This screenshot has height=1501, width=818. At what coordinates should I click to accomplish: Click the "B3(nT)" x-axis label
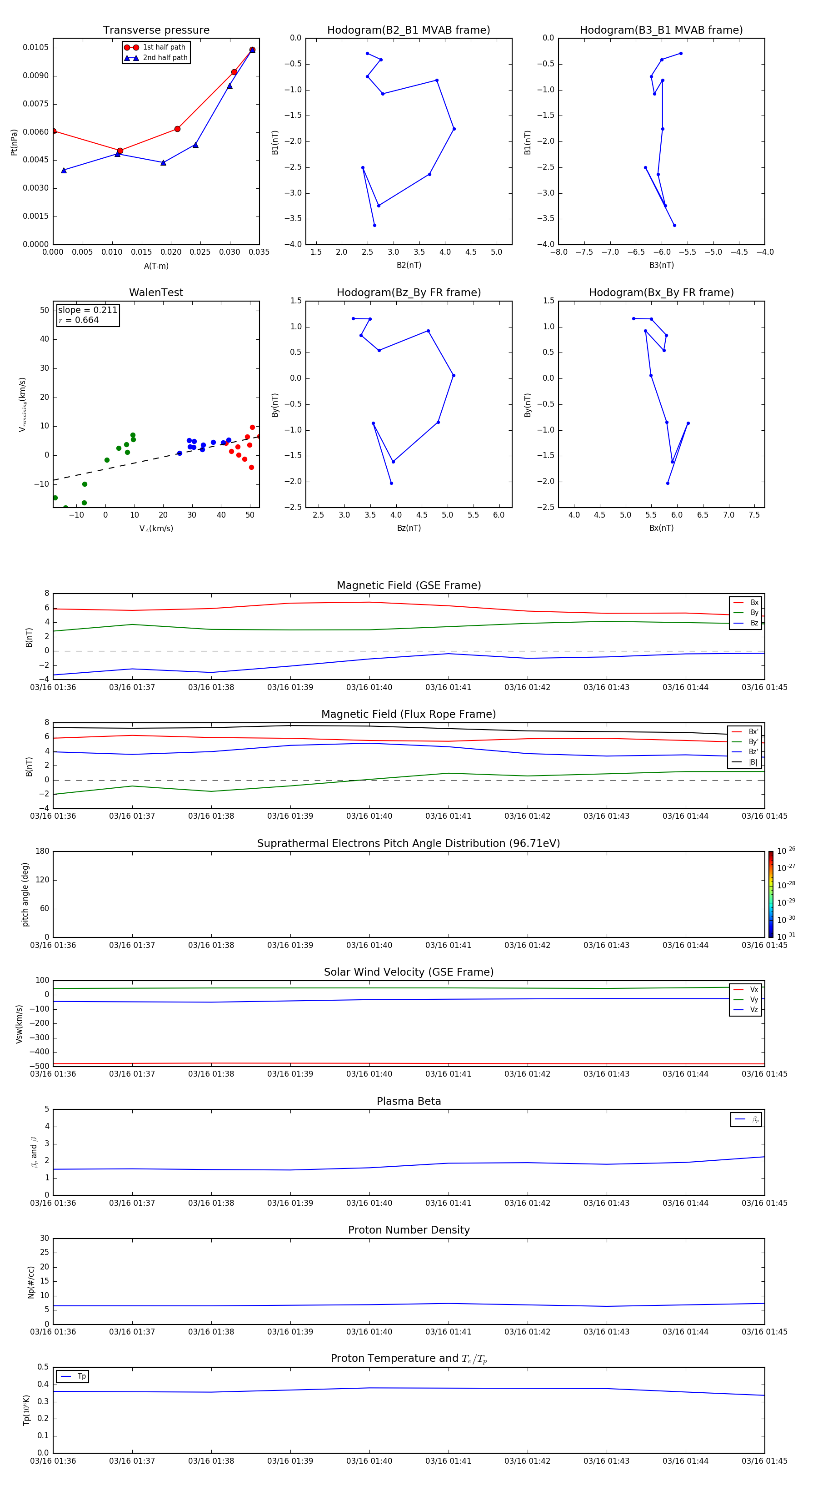pos(661,265)
